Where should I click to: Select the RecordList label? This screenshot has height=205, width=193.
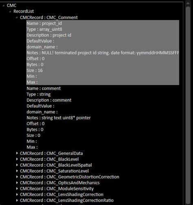pyautogui.click(x=24, y=11)
